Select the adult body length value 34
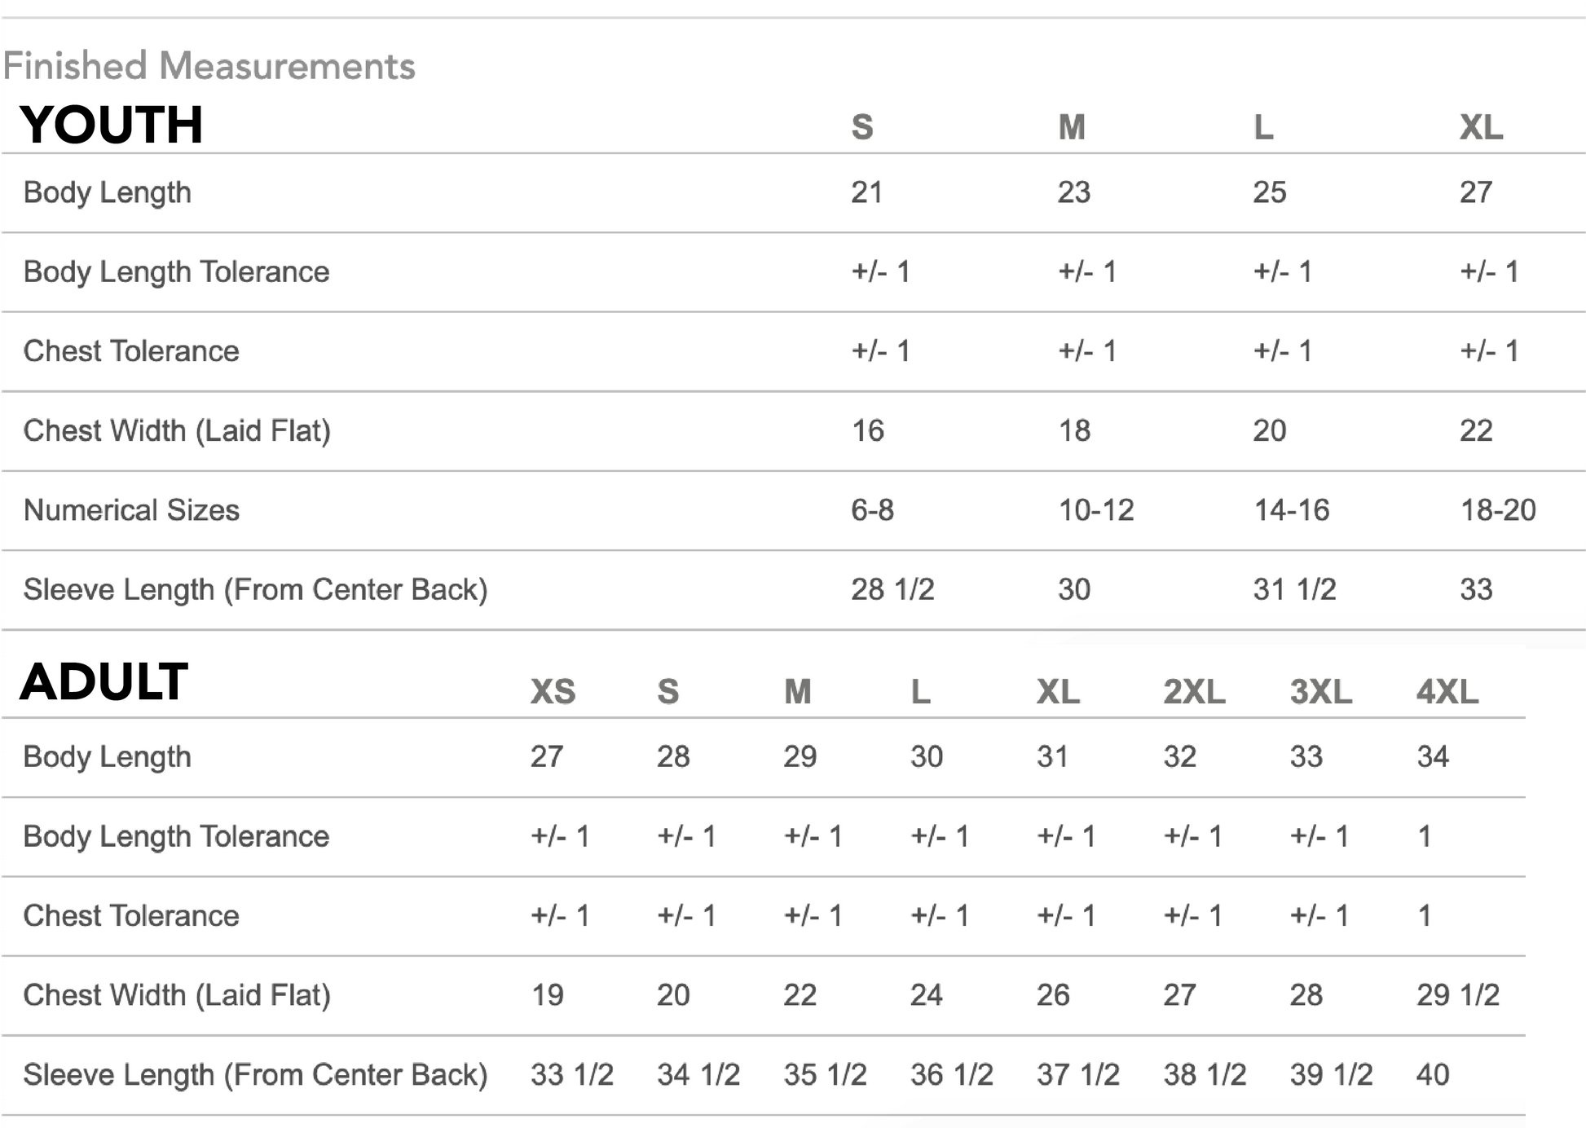 (x=1432, y=756)
